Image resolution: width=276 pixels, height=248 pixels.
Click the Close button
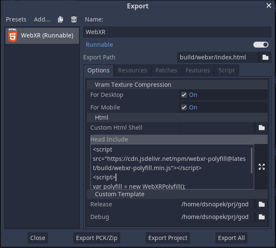(x=38, y=238)
